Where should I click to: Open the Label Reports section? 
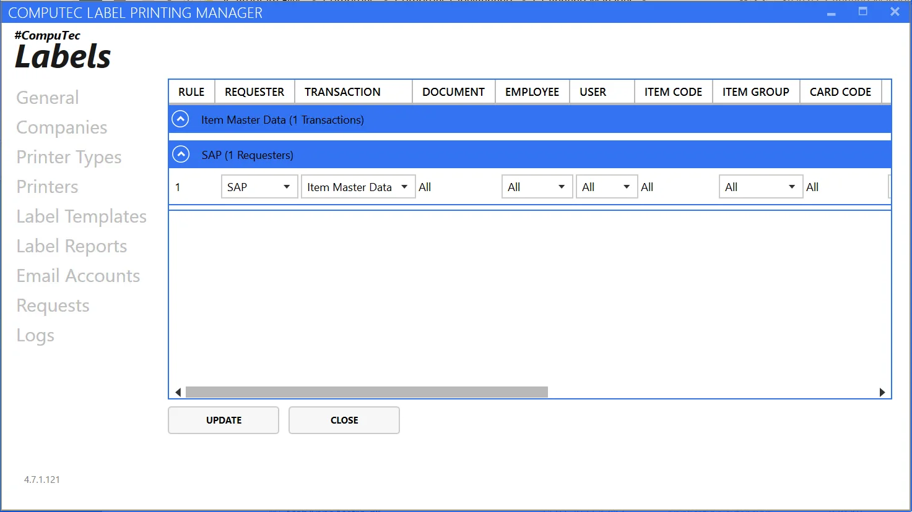[72, 246]
